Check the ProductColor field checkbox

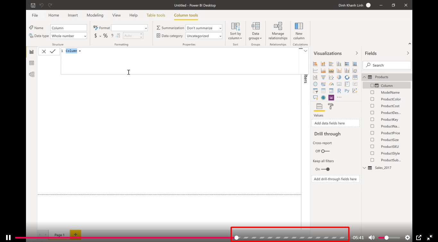372,99
